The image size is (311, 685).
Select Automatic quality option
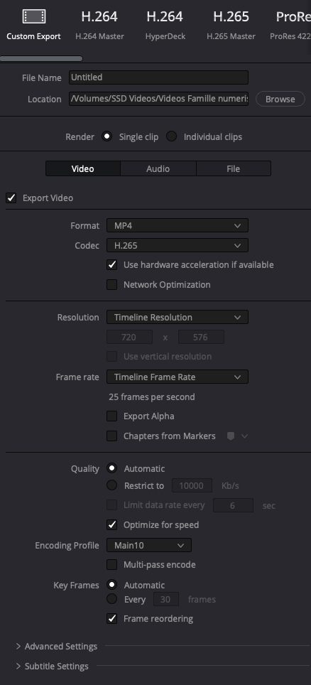112,468
